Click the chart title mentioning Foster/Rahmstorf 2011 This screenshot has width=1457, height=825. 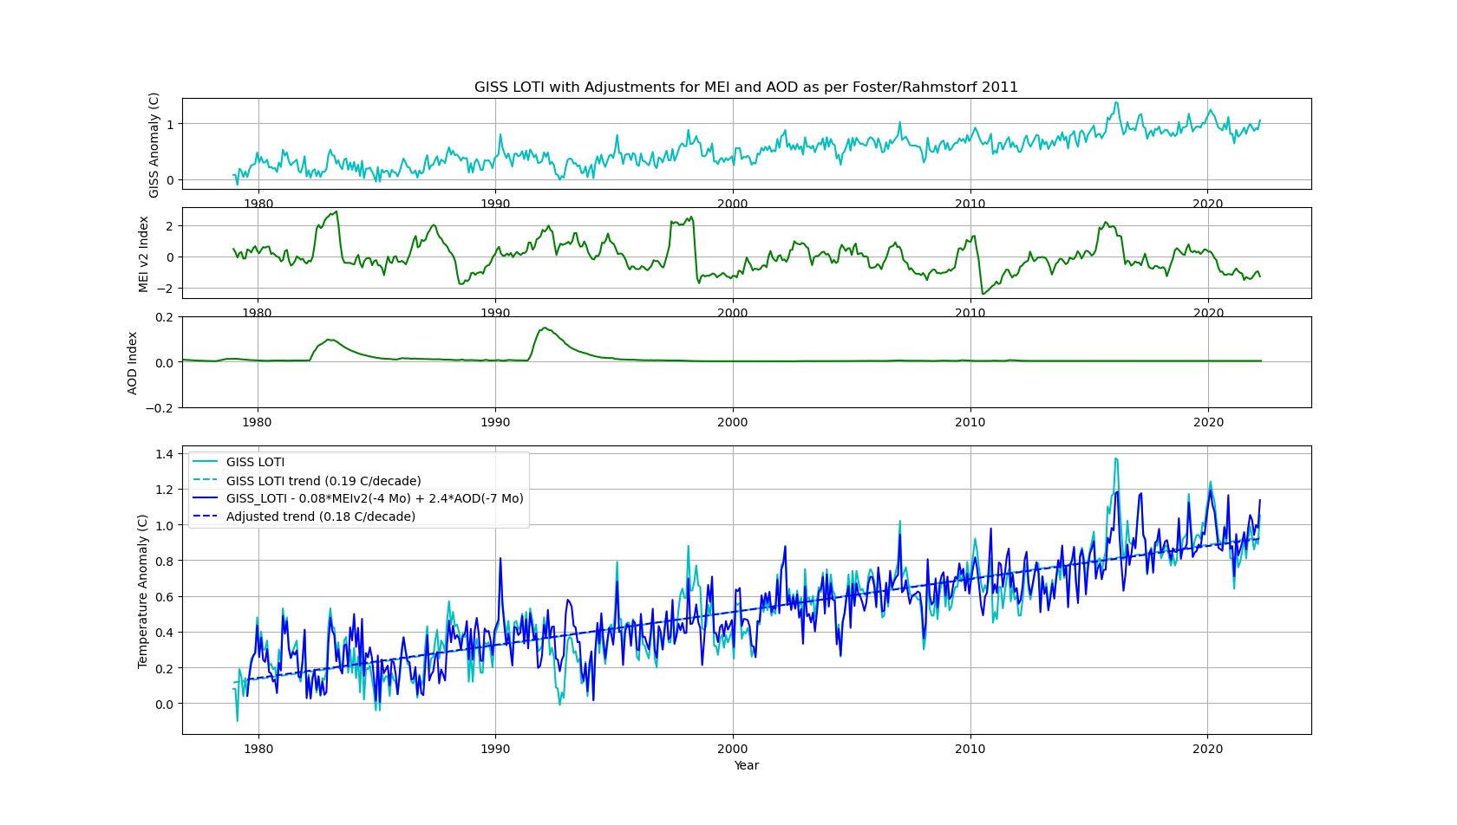tap(746, 88)
